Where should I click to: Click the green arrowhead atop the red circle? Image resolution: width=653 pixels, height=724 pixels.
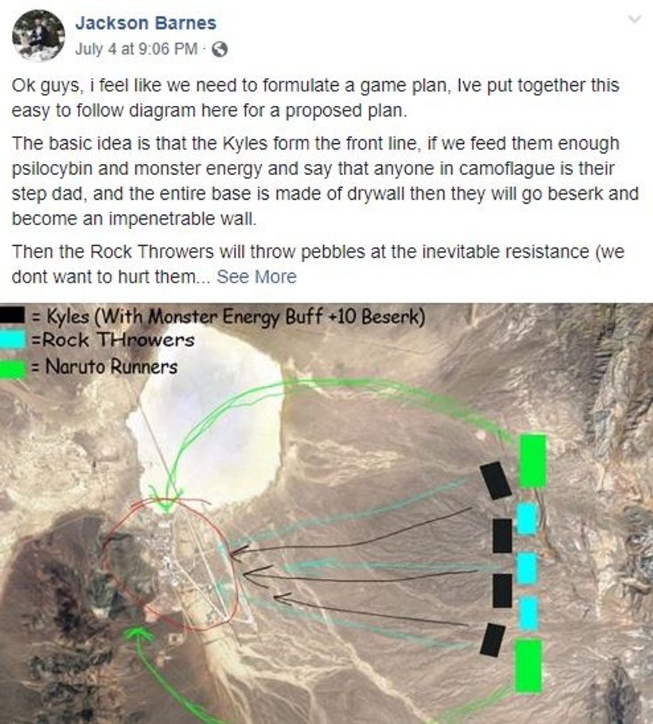click(x=166, y=504)
